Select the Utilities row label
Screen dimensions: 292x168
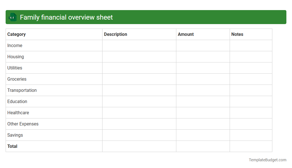[15, 68]
